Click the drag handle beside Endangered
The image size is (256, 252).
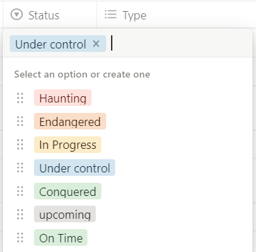[20, 121]
